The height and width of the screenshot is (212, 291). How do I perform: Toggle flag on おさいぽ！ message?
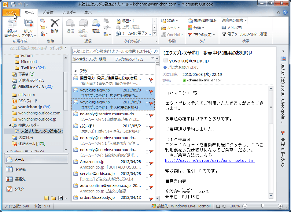pyautogui.click(x=151, y=128)
